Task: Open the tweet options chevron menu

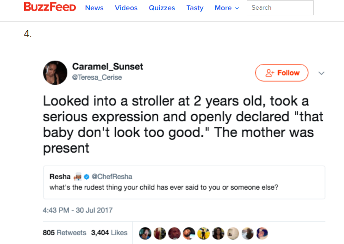Action: (321, 73)
